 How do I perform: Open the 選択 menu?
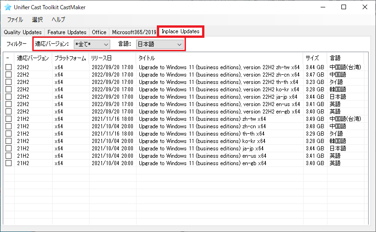click(x=37, y=20)
